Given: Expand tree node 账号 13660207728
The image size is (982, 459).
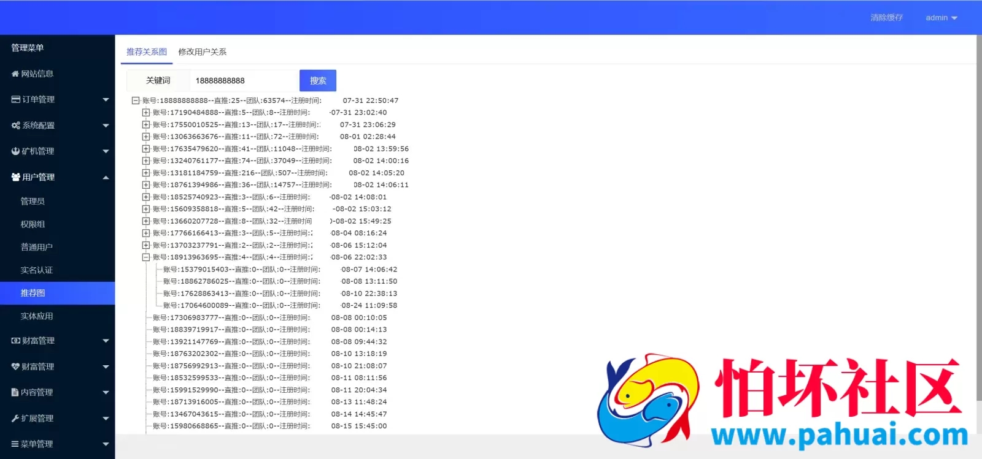Looking at the screenshot, I should (146, 221).
